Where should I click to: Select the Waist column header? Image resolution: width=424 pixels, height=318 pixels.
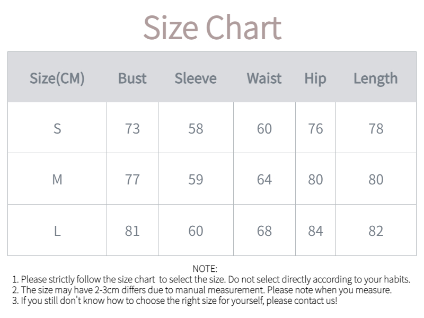264,78
